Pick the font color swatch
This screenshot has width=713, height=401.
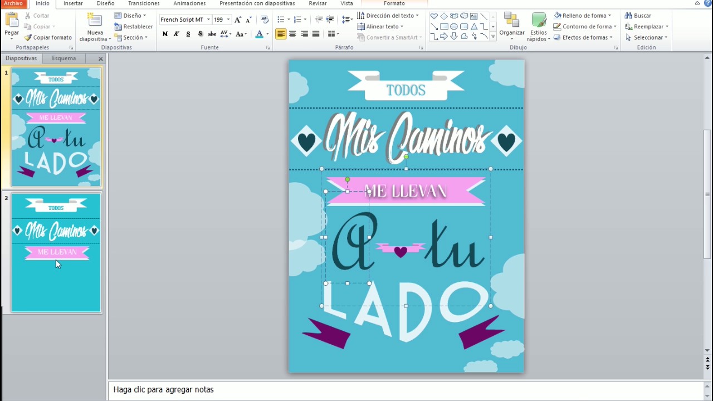(x=259, y=35)
